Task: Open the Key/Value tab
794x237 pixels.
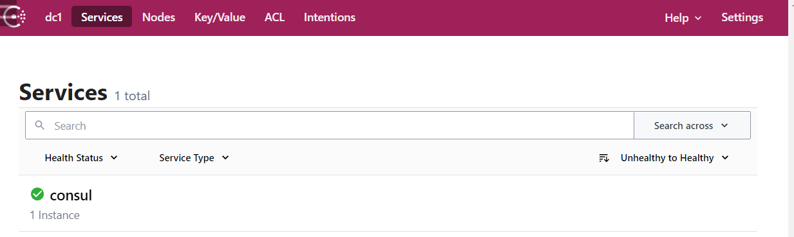Action: coord(220,17)
